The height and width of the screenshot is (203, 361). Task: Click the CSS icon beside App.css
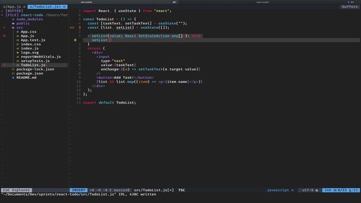(17, 32)
